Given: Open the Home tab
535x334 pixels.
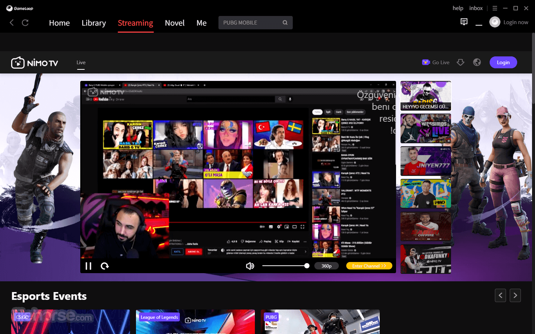Looking at the screenshot, I should pos(59,23).
